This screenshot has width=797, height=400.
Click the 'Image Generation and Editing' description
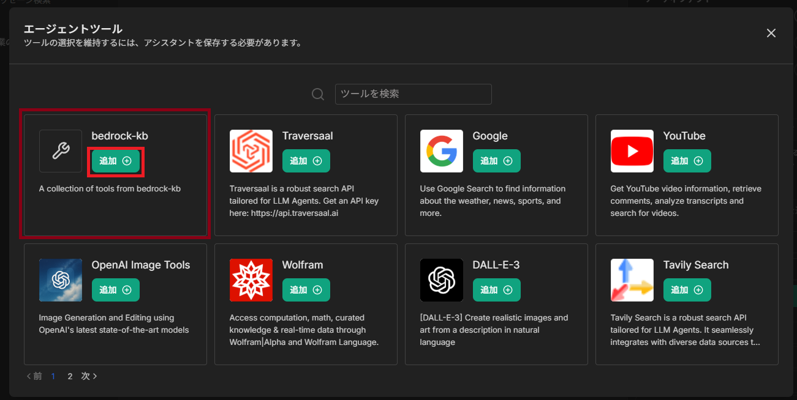114,324
